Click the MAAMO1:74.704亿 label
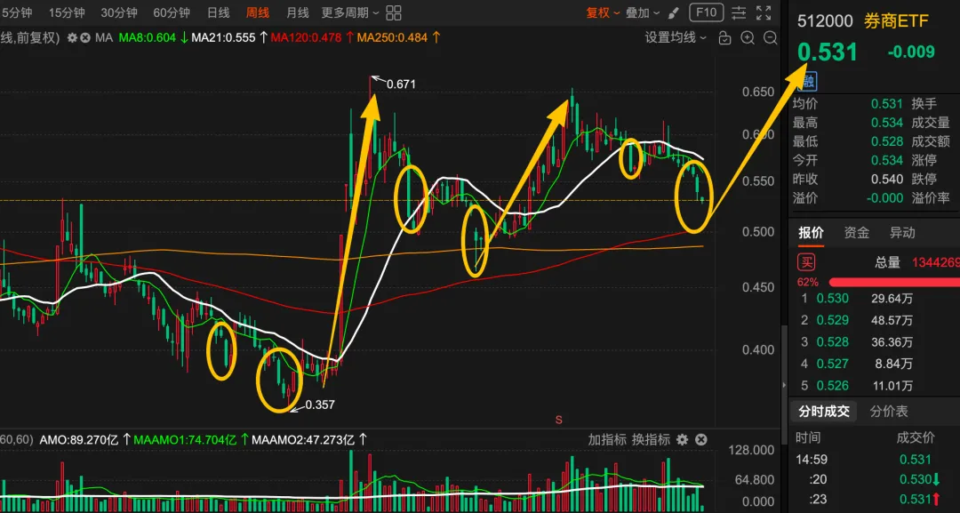This screenshot has width=960, height=513. click(x=185, y=439)
